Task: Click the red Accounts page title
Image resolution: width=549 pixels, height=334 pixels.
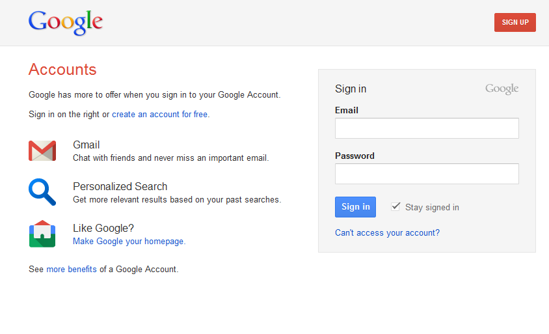Action: coord(62,70)
